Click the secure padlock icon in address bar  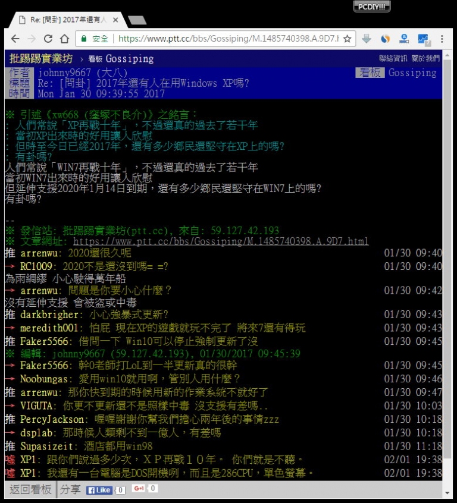coord(84,39)
